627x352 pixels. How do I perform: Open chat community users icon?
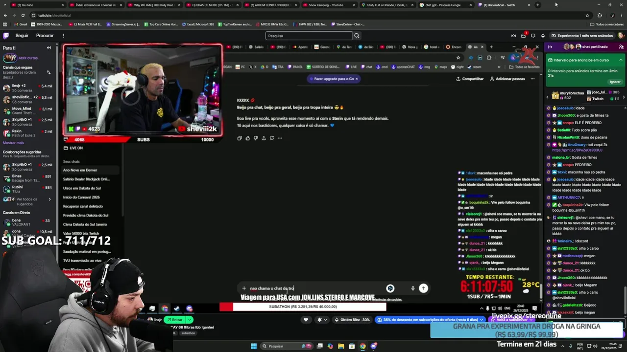(621, 47)
